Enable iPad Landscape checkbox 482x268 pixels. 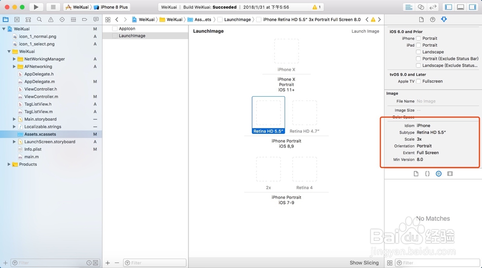tap(418, 52)
